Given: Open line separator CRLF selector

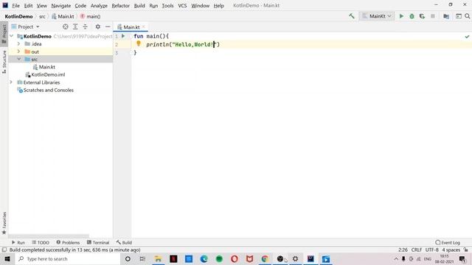Looking at the screenshot, I should point(417,250).
